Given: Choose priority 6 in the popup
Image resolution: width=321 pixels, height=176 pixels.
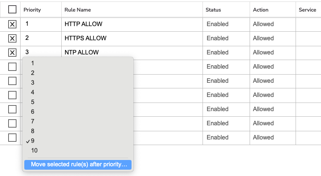Looking at the screenshot, I should [78, 112].
